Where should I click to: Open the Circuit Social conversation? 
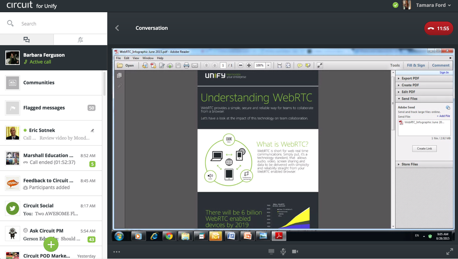(x=51, y=208)
